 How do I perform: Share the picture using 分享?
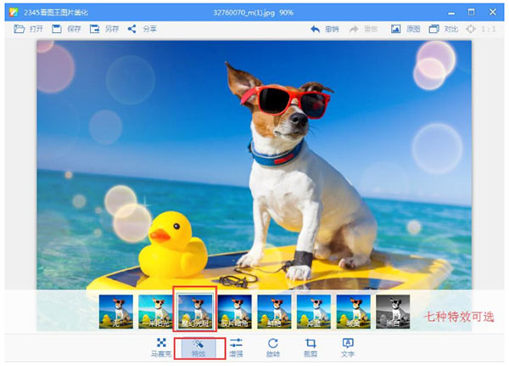(132, 29)
